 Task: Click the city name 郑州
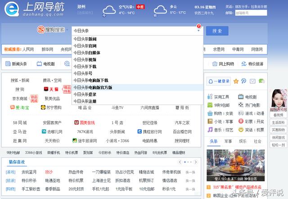pyautogui.click(x=81, y=7)
